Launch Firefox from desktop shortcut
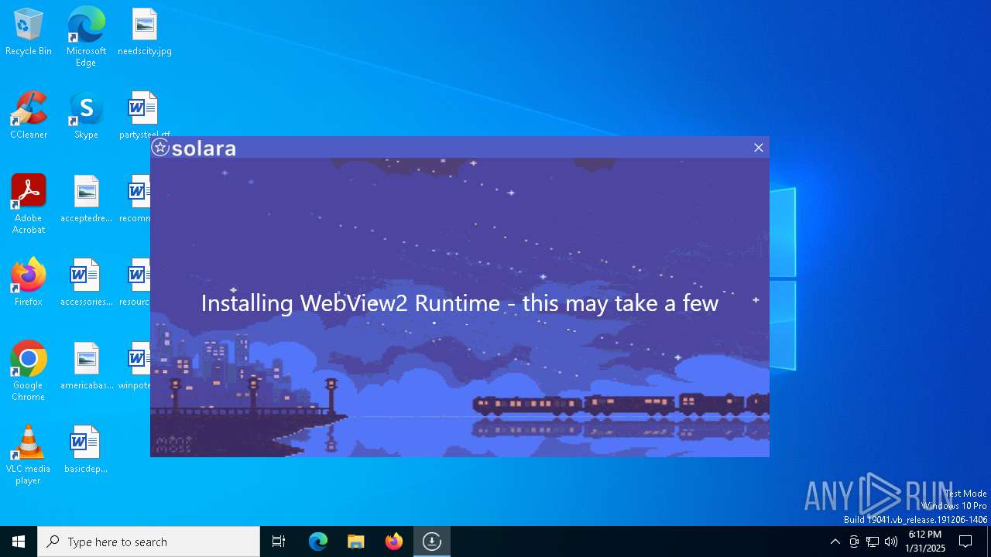The height and width of the screenshot is (557, 991). (x=29, y=282)
